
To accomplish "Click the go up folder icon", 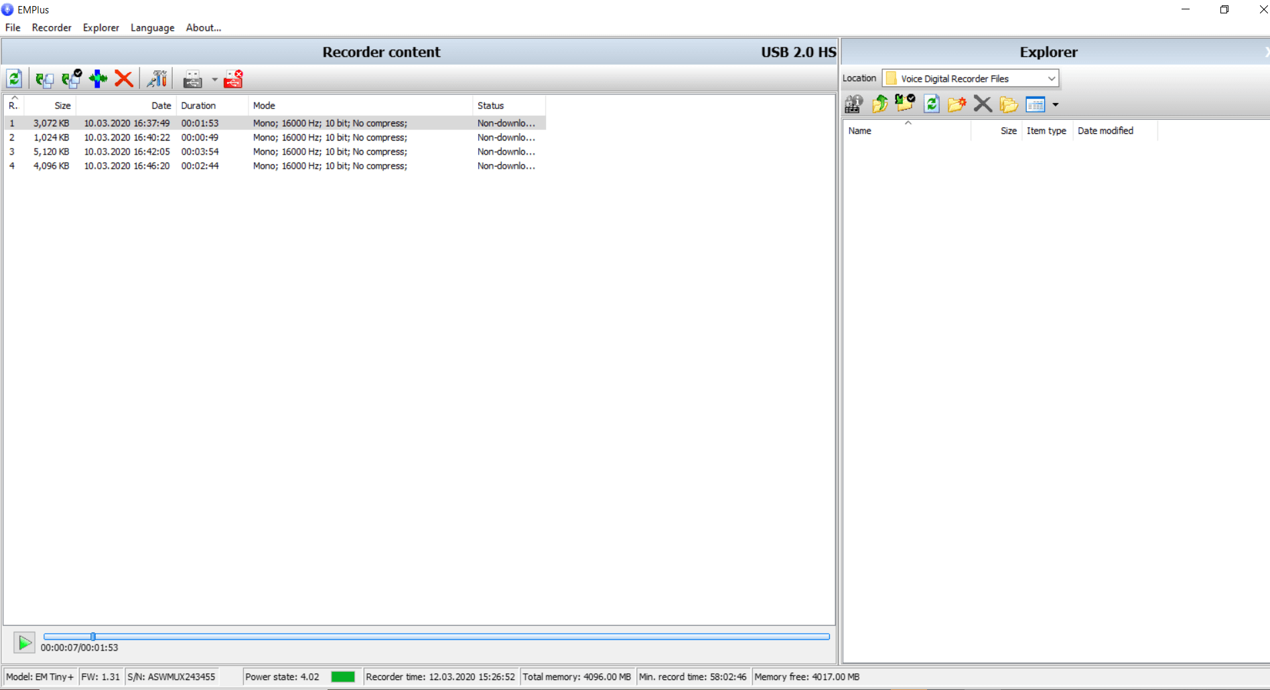I will (879, 104).
